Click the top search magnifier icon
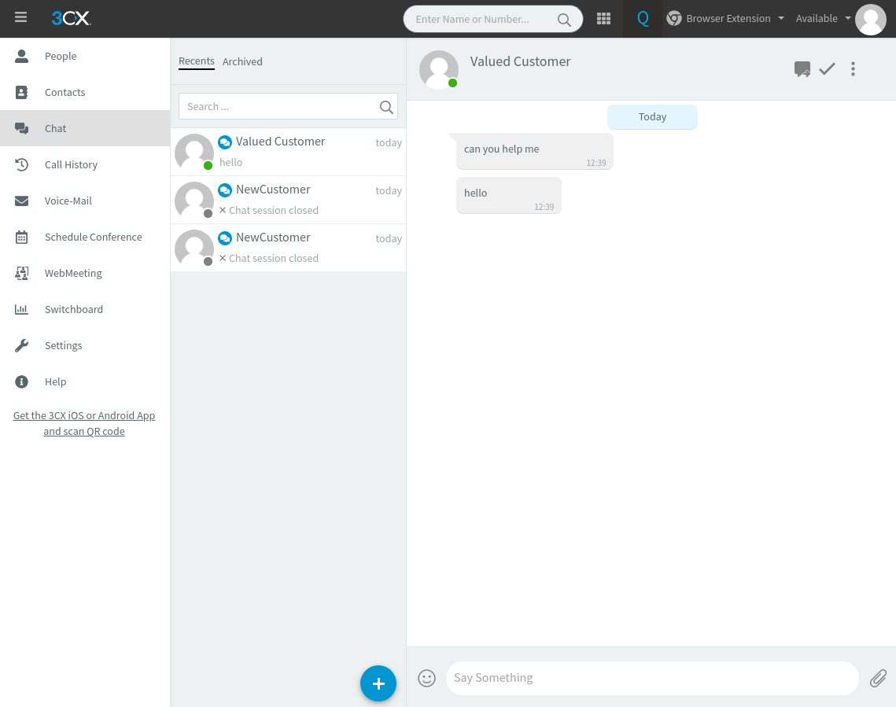896x707 pixels. [x=564, y=20]
